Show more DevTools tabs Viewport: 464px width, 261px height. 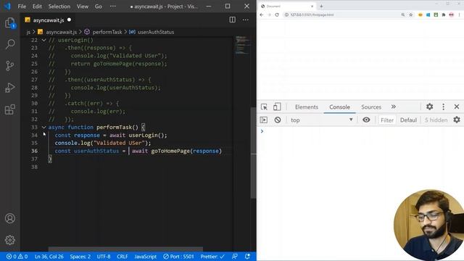[393, 107]
